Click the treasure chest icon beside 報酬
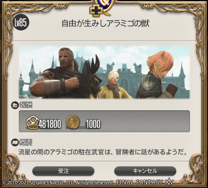The height and width of the screenshot is (188, 208). click(15, 105)
